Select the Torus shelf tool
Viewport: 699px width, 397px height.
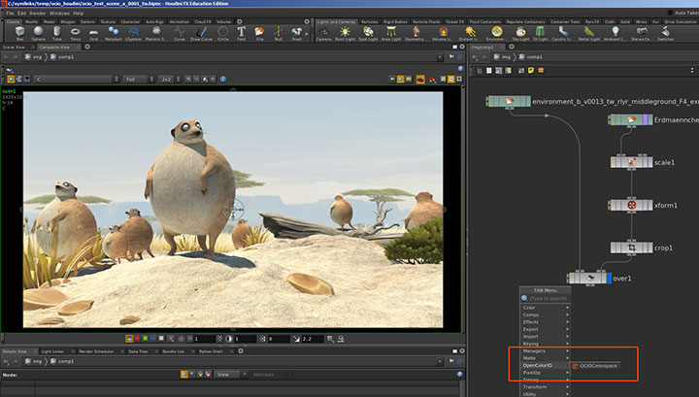(x=76, y=33)
